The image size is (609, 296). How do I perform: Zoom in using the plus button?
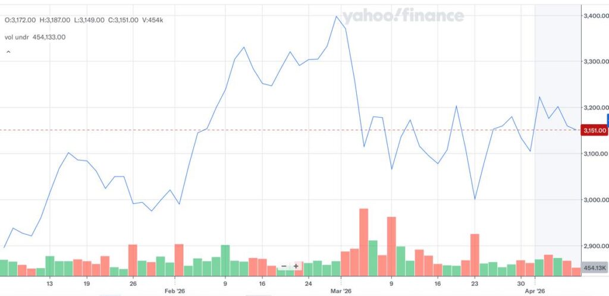[296, 266]
